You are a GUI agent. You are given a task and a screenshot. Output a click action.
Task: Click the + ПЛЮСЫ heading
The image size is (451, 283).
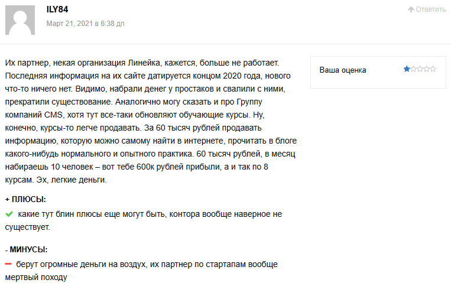coord(25,199)
